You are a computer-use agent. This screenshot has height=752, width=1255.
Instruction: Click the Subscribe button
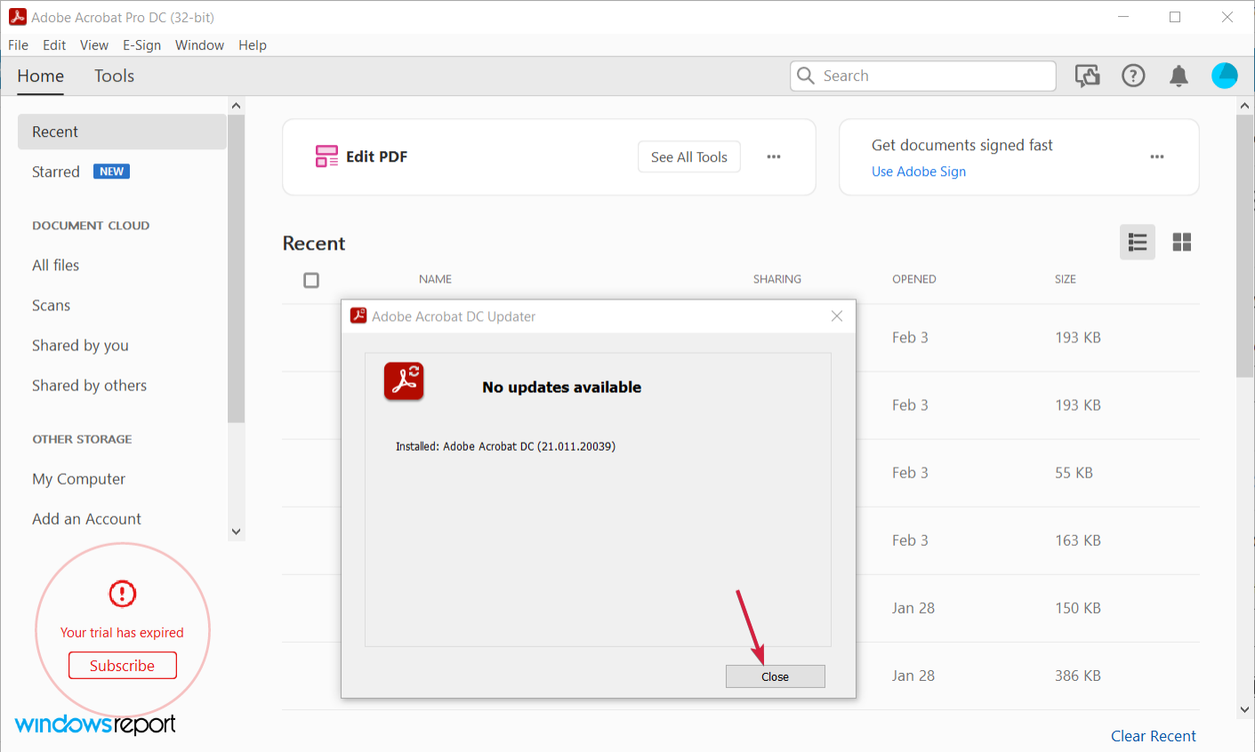123,666
